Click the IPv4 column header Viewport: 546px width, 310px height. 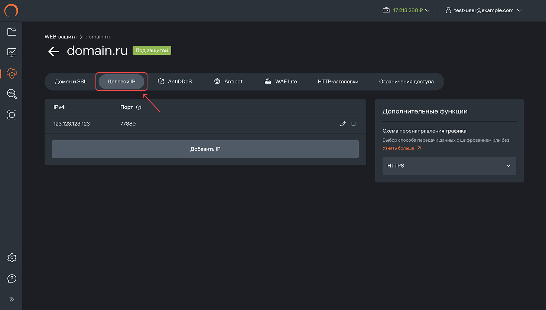[59, 107]
